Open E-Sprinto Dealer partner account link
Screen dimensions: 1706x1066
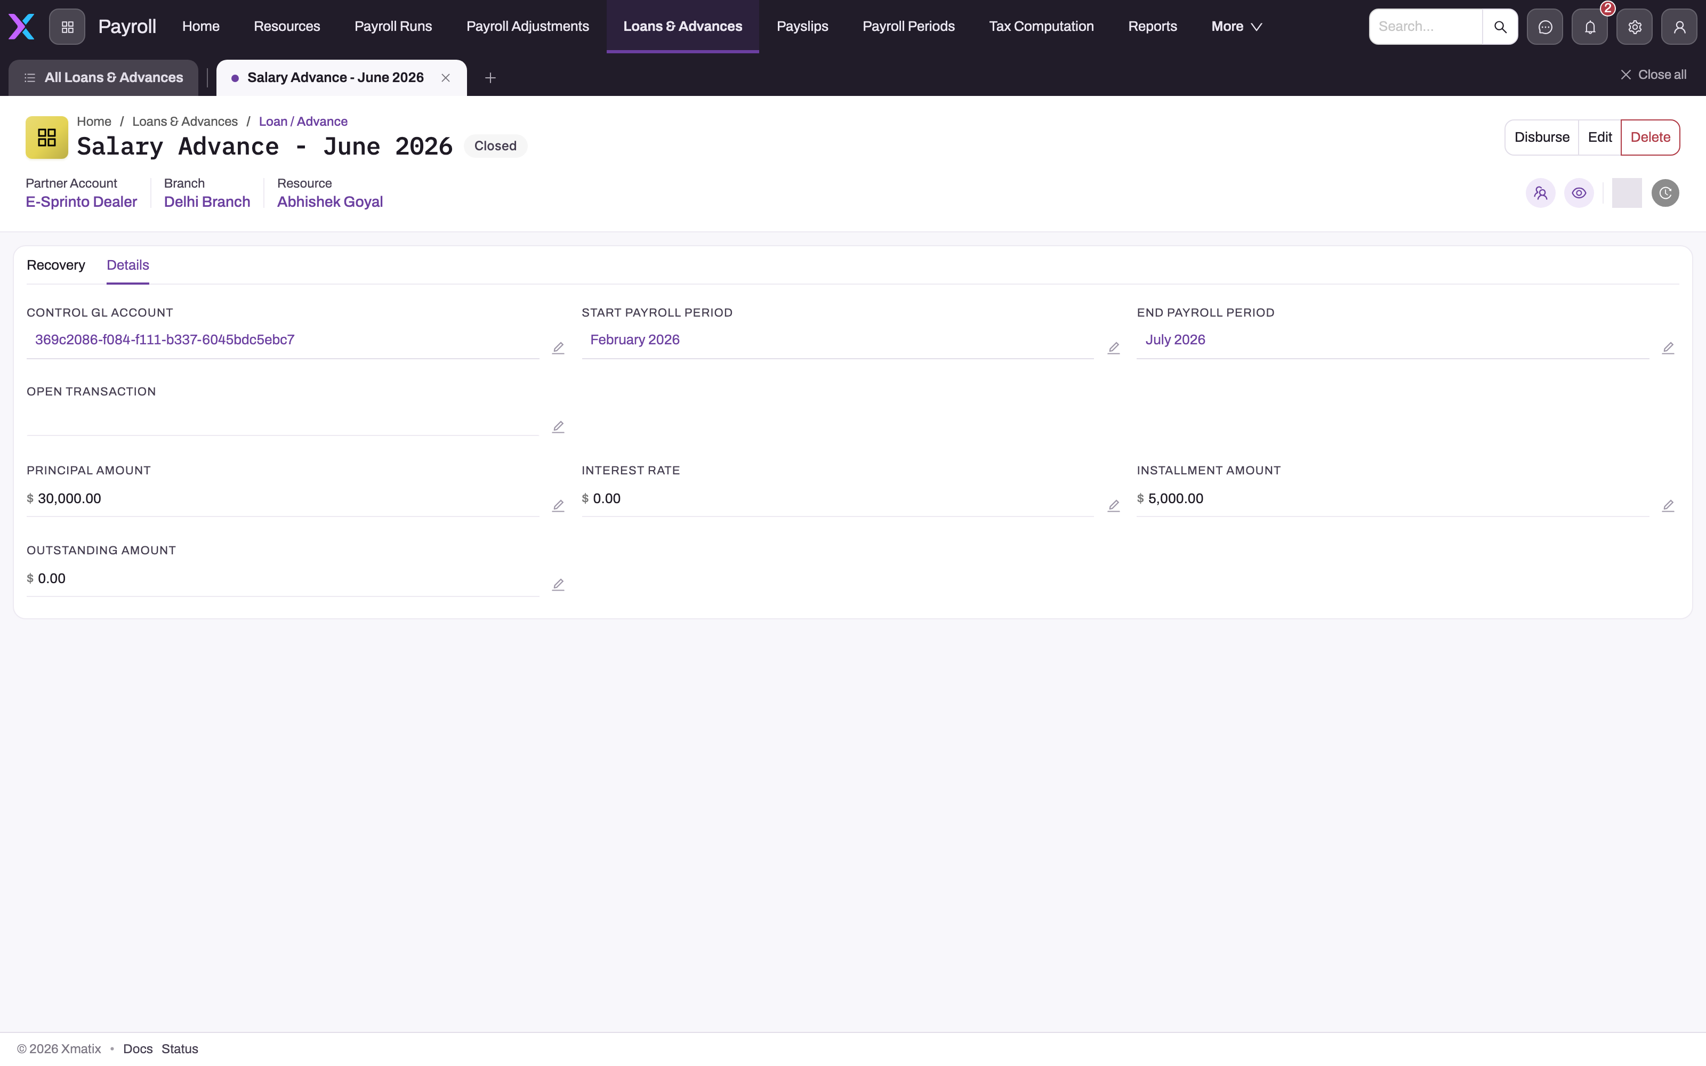(x=81, y=201)
